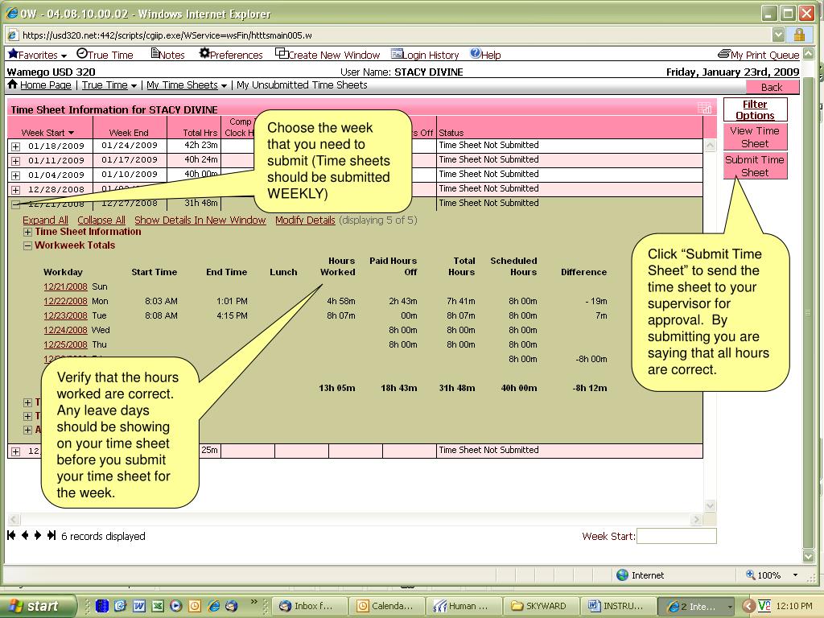824x618 pixels.
Task: Go to first record arrow
Action: coord(11,535)
